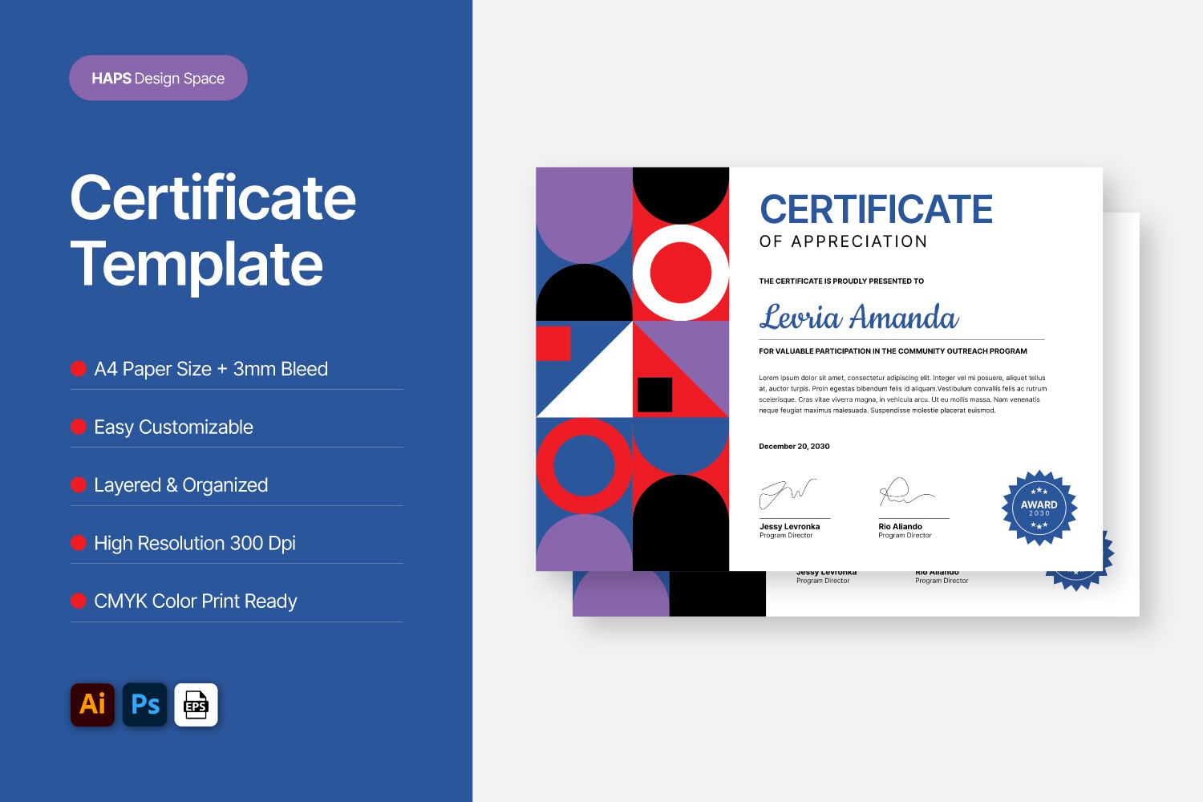Select Rio Aliando's handwritten signature
The image size is (1203, 802).
904,492
